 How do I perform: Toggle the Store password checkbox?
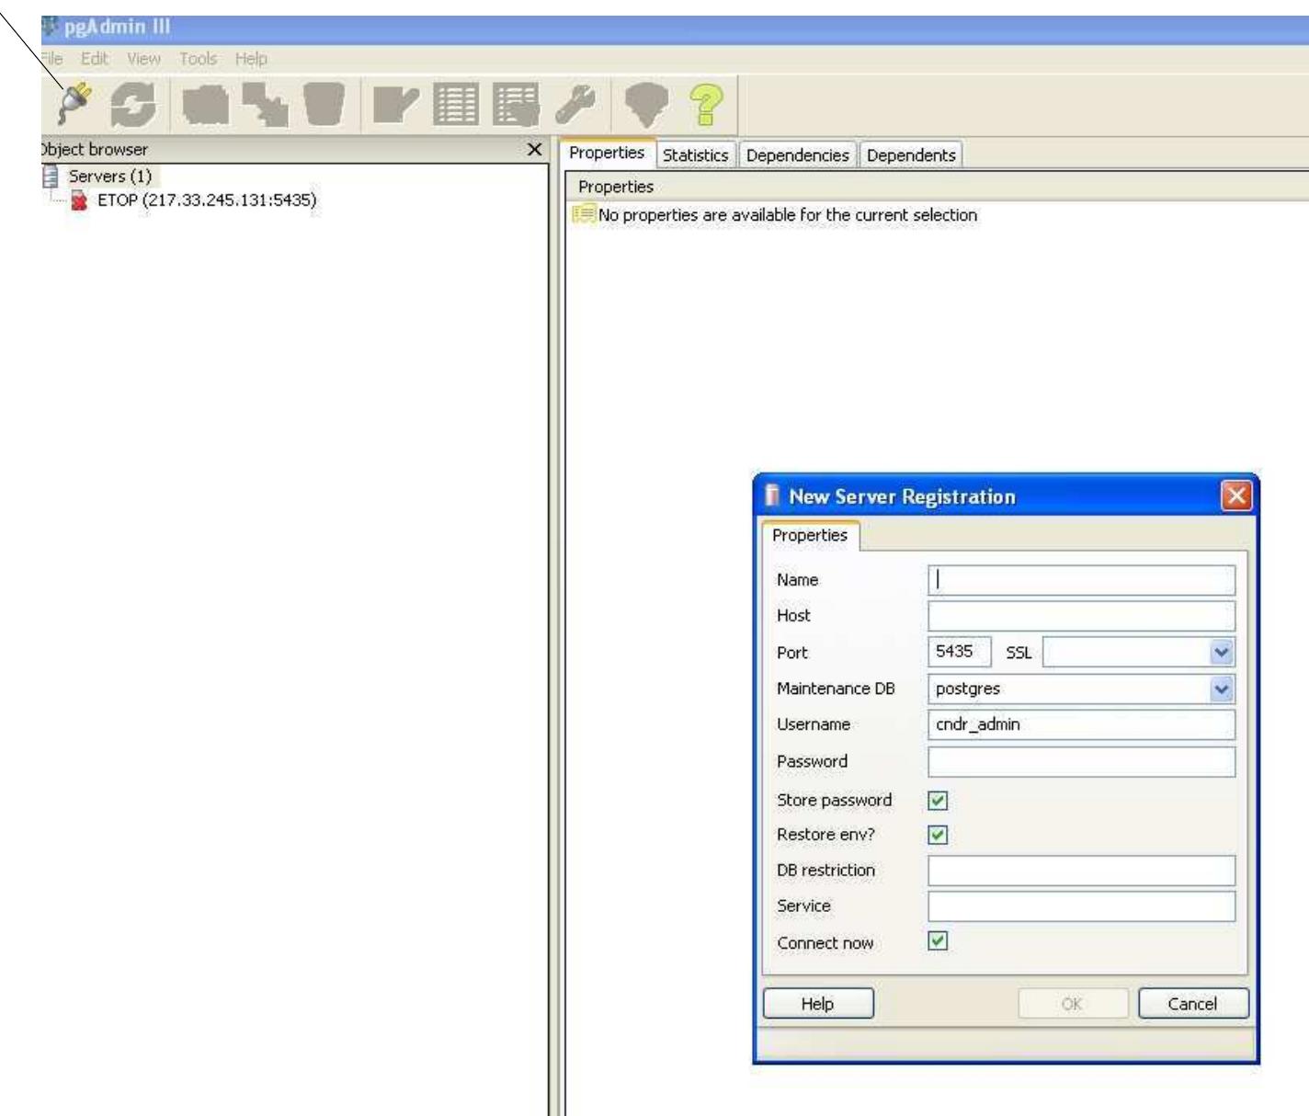(938, 801)
